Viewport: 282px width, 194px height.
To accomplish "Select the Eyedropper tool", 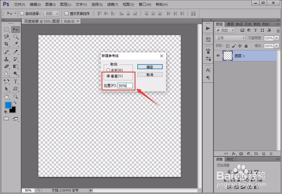I will click(x=16, y=44).
